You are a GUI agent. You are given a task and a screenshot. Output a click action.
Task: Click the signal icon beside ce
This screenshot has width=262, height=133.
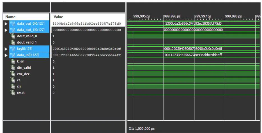pos(13,80)
